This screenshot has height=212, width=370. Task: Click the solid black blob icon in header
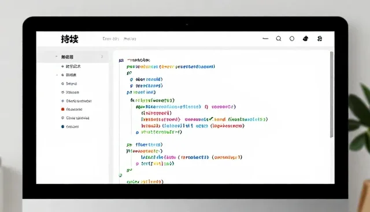[305, 39]
